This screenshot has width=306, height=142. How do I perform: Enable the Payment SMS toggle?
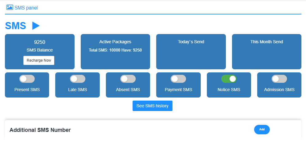click(x=178, y=79)
